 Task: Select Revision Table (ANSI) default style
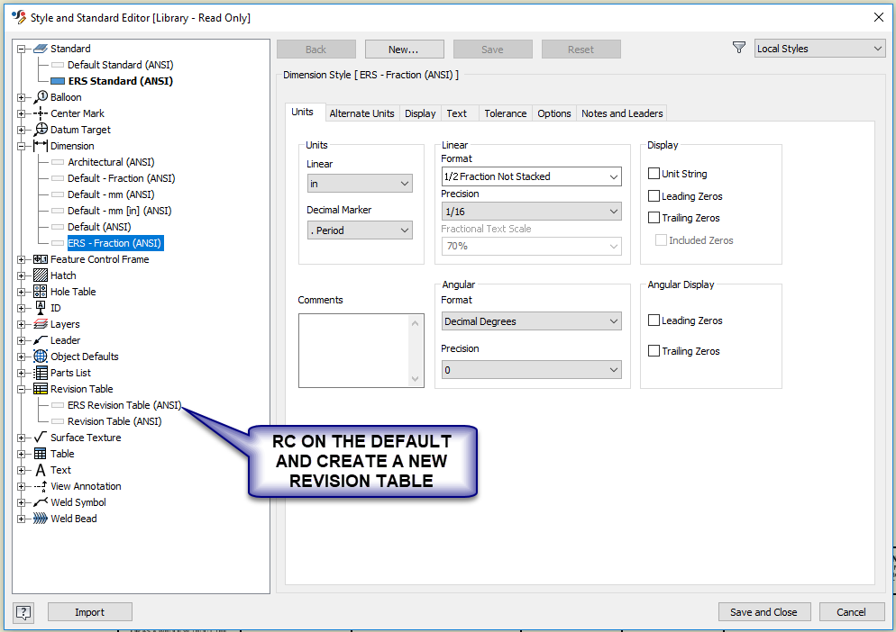(x=114, y=421)
